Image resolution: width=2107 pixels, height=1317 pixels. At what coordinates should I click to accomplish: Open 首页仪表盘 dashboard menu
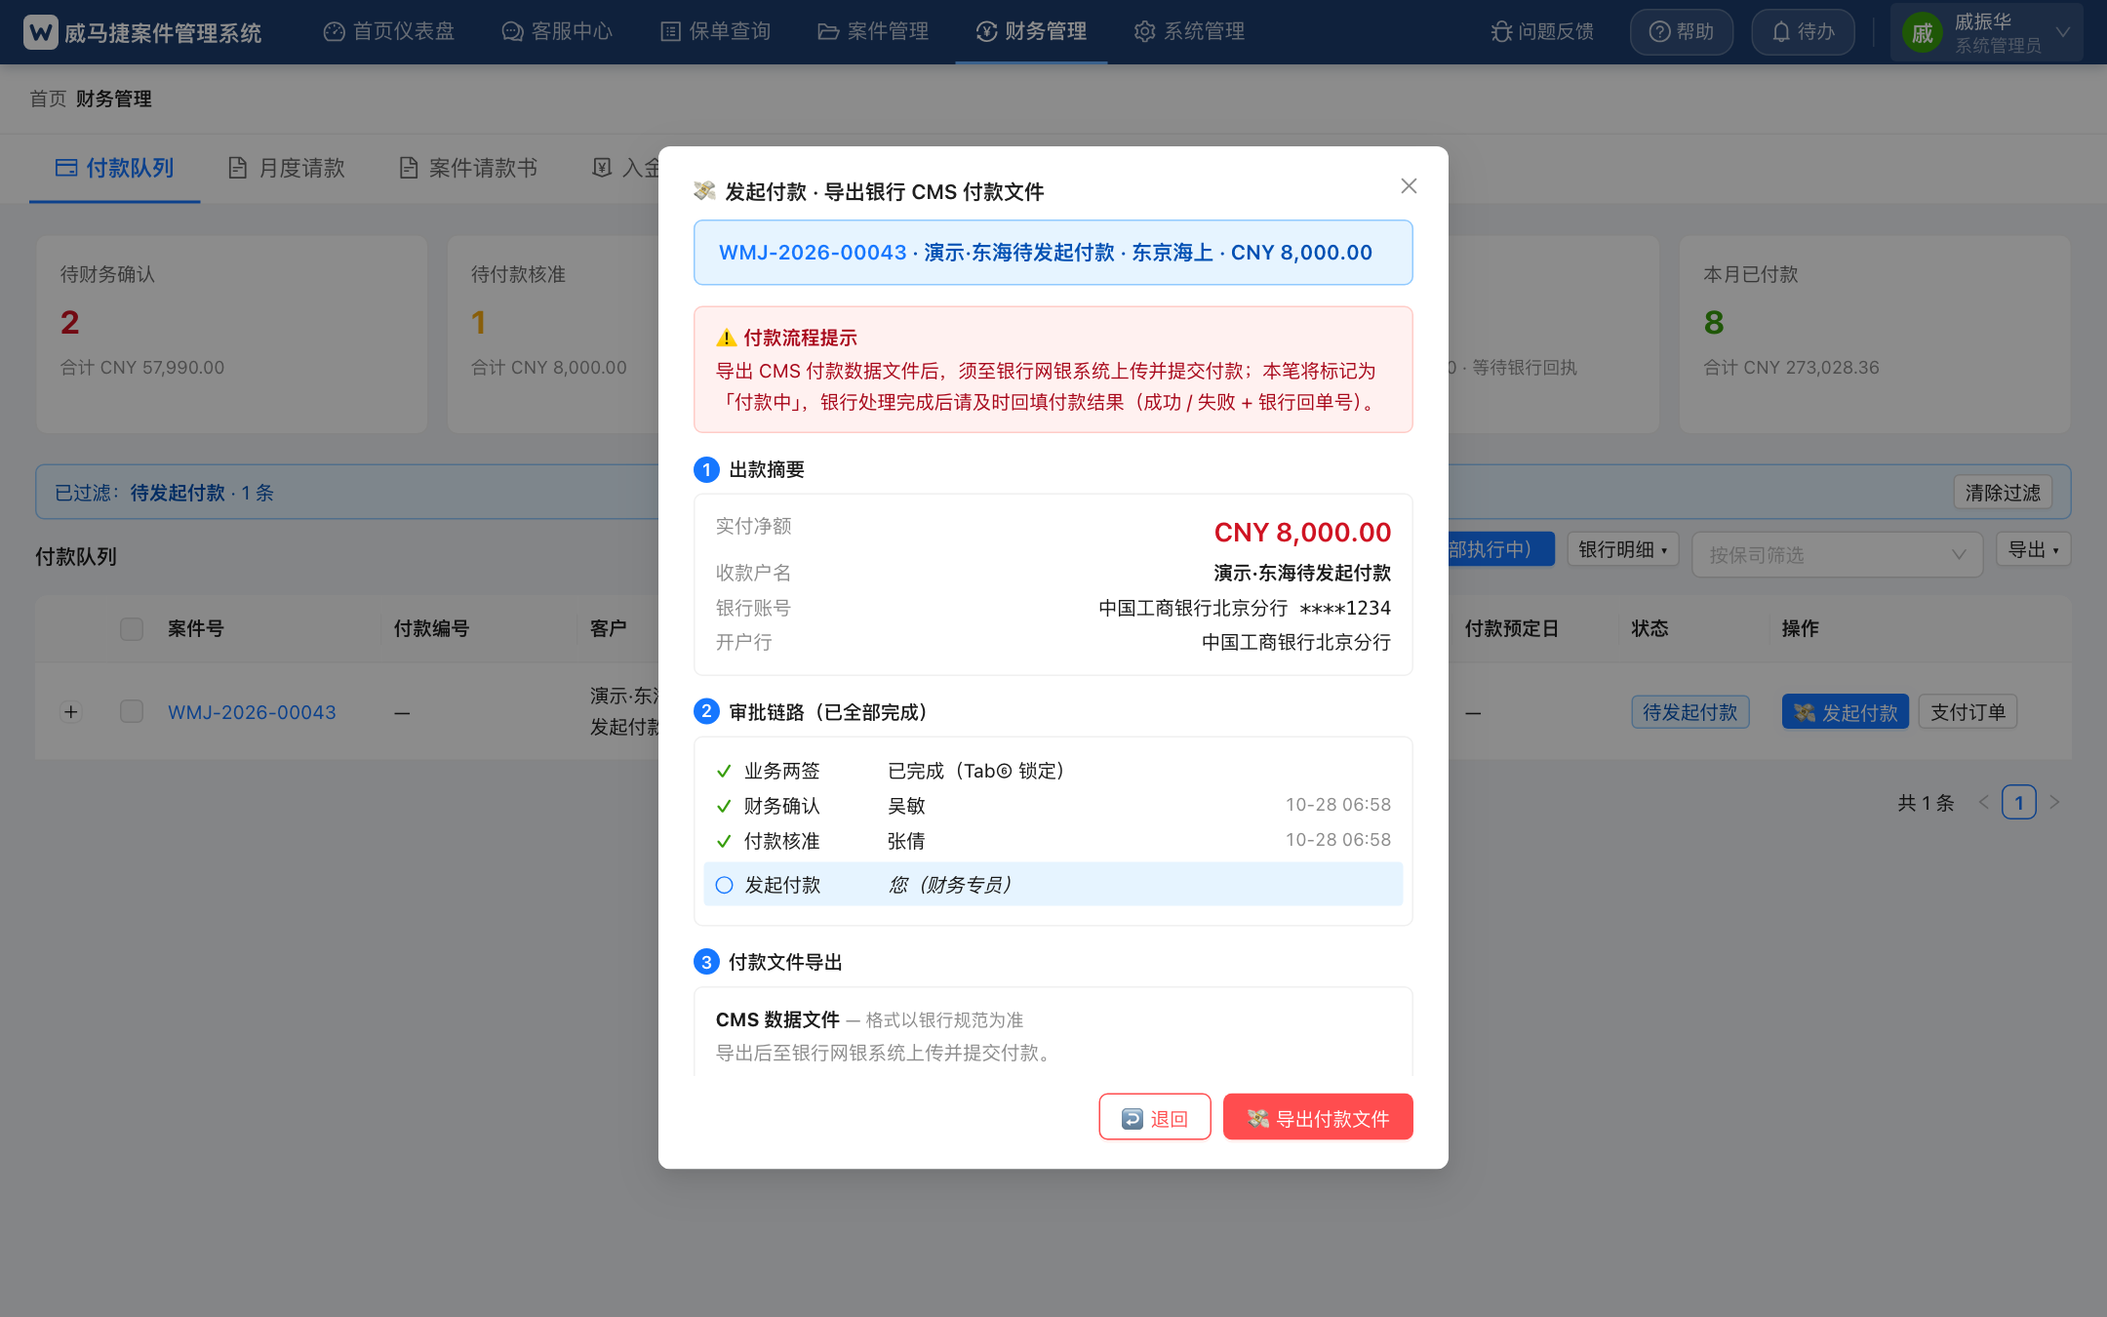pos(389,31)
